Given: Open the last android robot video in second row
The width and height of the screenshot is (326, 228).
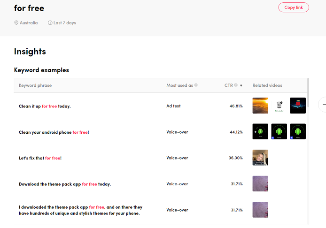Looking at the screenshot, I should (x=298, y=132).
